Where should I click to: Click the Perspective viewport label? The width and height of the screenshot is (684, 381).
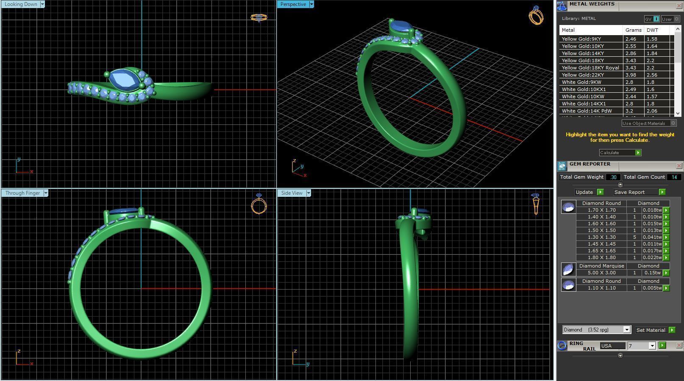[x=293, y=4]
